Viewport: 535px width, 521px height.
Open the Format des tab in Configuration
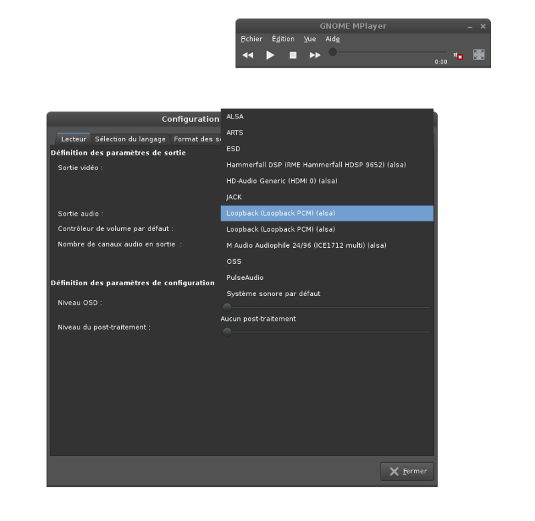197,139
